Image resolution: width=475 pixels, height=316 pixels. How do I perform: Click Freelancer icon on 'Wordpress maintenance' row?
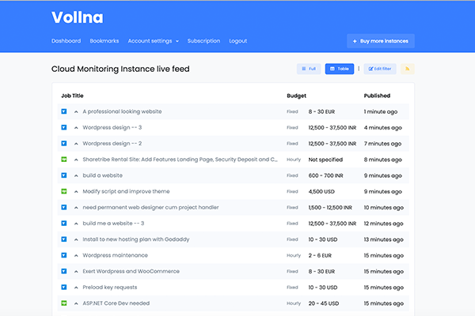[x=64, y=255]
